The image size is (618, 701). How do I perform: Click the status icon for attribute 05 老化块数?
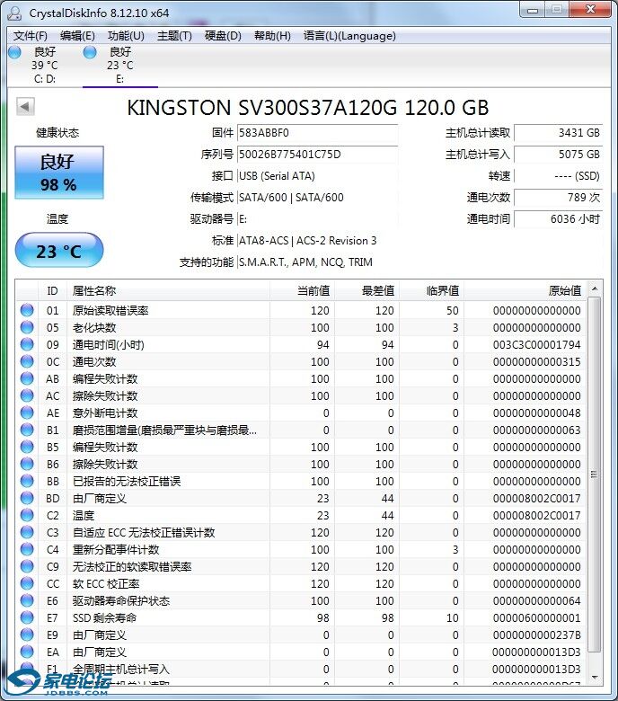point(27,327)
